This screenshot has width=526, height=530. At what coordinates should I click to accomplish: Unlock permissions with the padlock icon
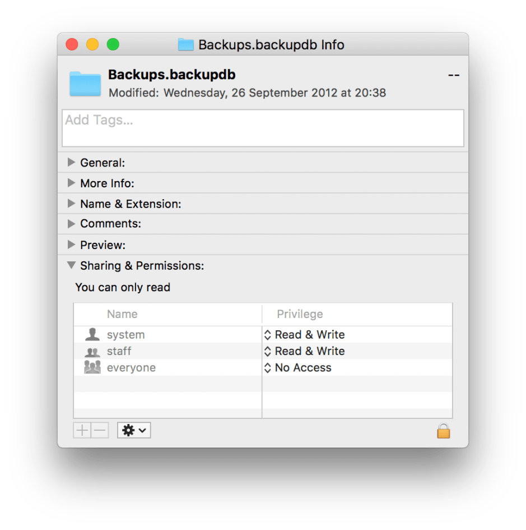pos(443,431)
